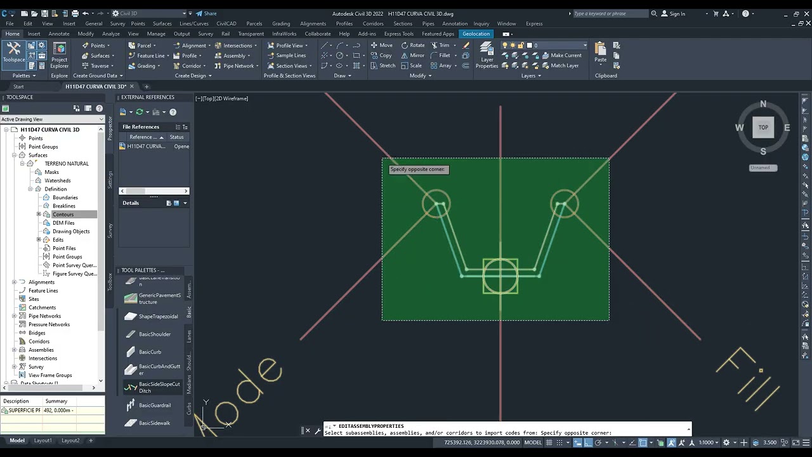Add new layout with plus button
The height and width of the screenshot is (457, 812).
coord(91,440)
